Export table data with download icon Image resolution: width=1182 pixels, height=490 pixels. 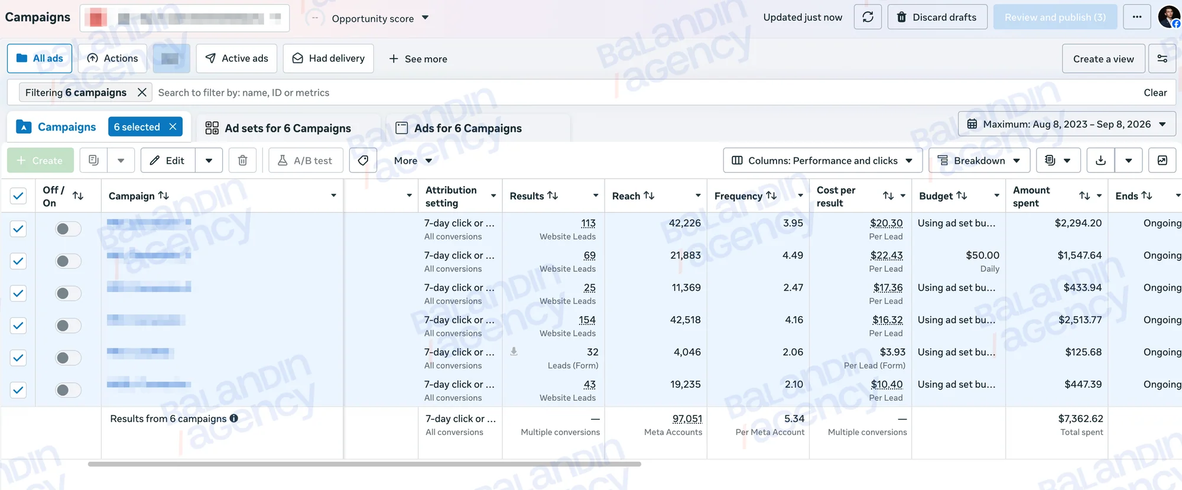[x=1100, y=160]
